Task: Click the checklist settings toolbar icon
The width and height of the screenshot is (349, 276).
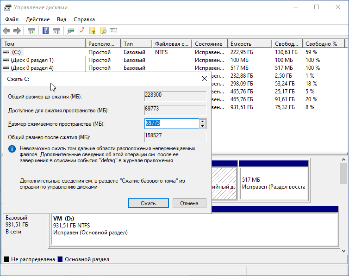Action: [113, 31]
